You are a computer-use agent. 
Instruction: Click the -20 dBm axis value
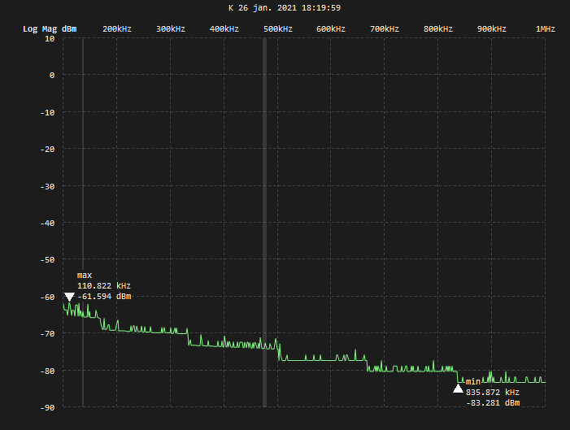tap(48, 150)
